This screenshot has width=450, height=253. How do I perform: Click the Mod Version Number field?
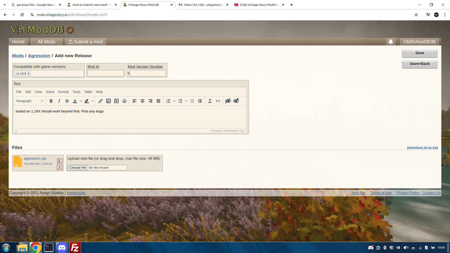point(148,73)
